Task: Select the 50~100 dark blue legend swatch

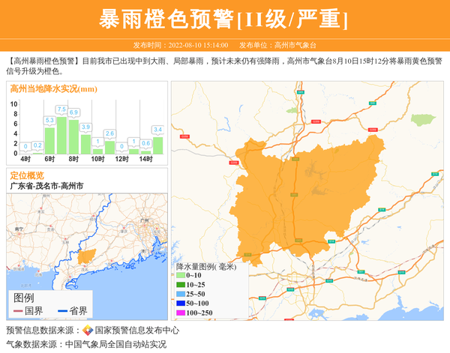Action: [x=180, y=304]
